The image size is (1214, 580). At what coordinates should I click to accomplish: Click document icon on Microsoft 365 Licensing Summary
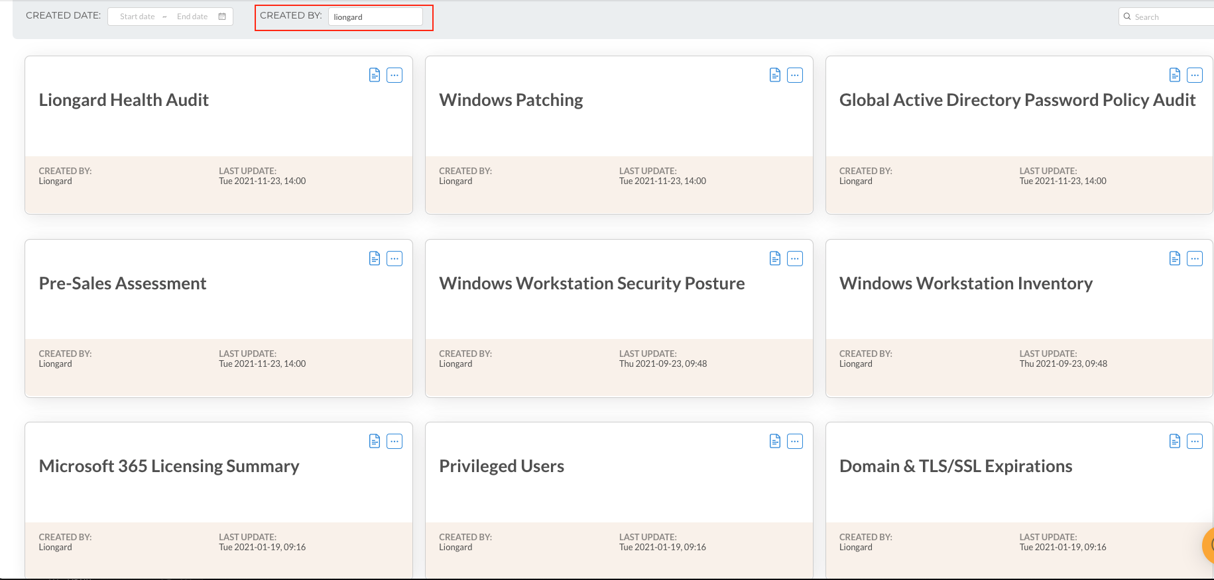[375, 441]
